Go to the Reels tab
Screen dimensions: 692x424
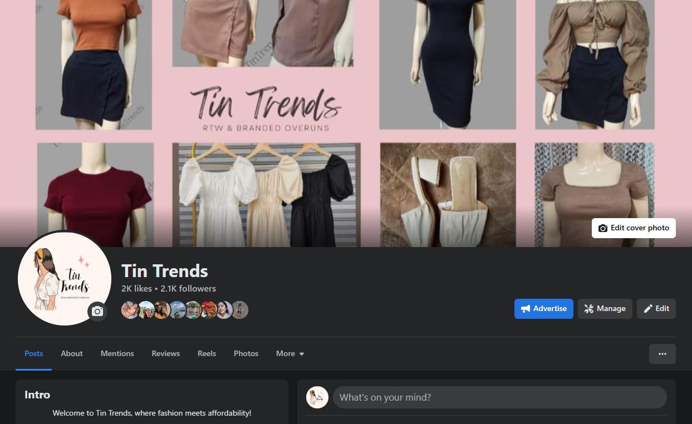pyautogui.click(x=207, y=353)
